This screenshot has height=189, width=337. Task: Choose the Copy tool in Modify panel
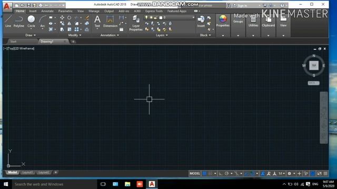62,23
